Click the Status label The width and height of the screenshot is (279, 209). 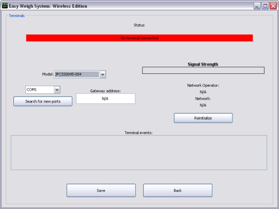click(x=139, y=25)
